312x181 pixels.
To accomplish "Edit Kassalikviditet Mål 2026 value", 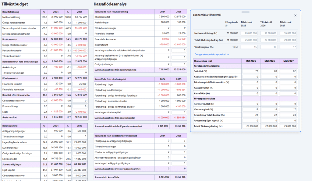I will click(x=271, y=87).
